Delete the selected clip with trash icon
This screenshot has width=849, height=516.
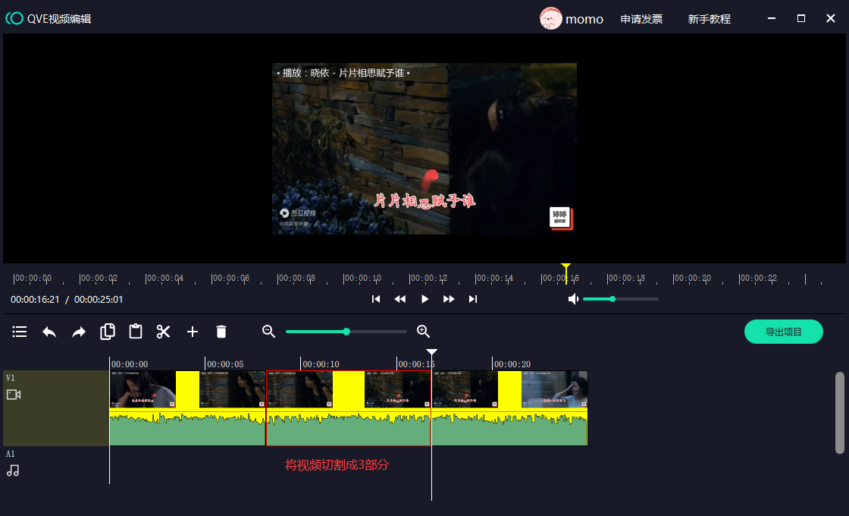[x=221, y=332]
